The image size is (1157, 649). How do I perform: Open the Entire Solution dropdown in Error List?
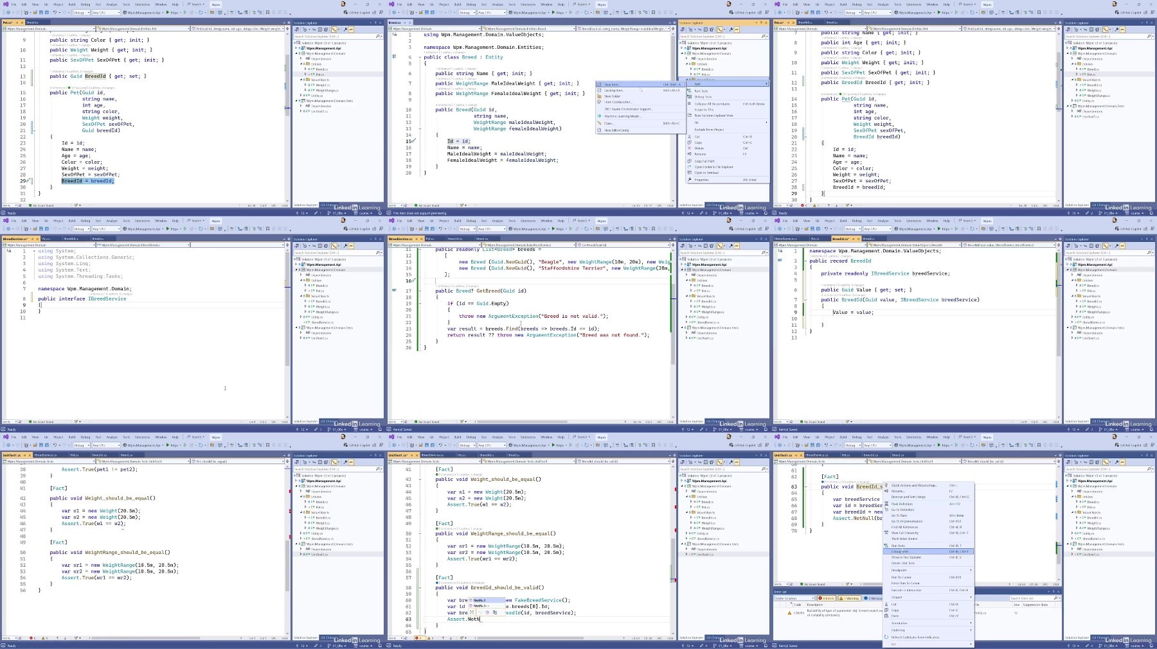[x=794, y=598]
